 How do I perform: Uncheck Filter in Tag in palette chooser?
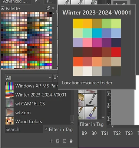[x=46, y=129]
